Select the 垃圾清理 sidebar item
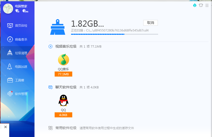The width and height of the screenshot is (212, 137). pyautogui.click(x=17, y=53)
